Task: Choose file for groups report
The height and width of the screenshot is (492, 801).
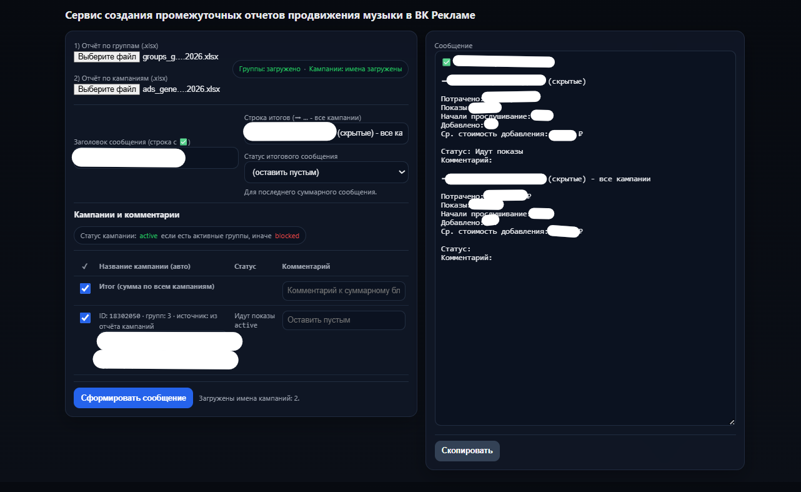Action: [107, 57]
